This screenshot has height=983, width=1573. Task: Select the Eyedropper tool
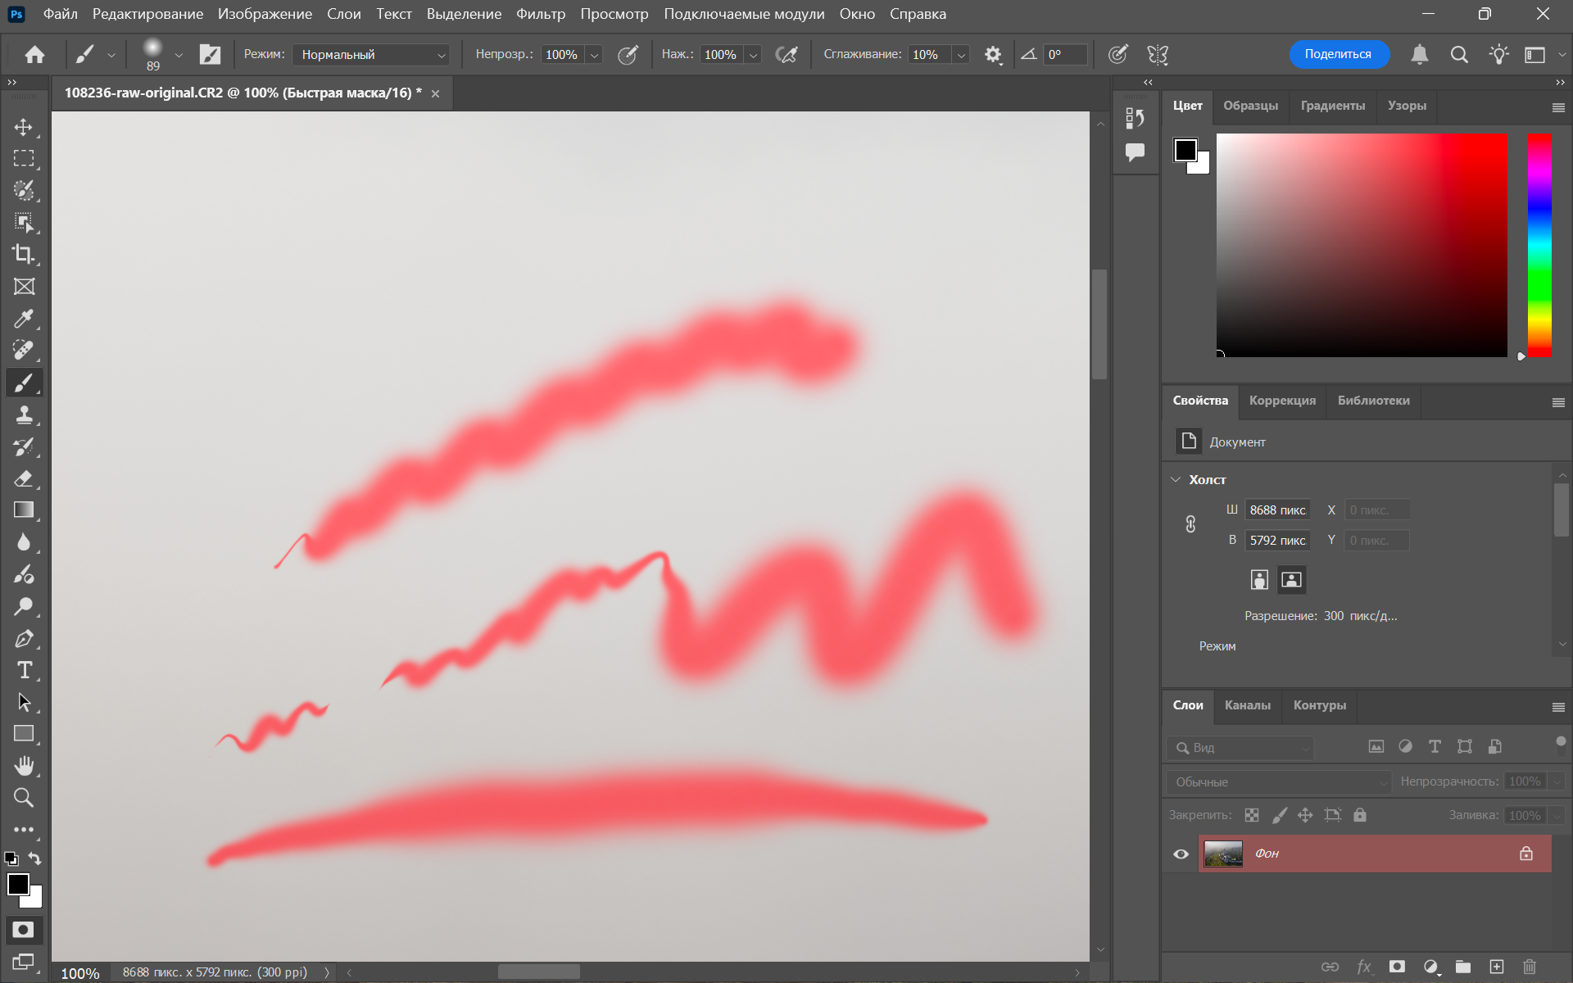(x=24, y=318)
